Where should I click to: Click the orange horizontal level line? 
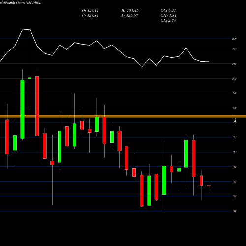click(x=123, y=116)
